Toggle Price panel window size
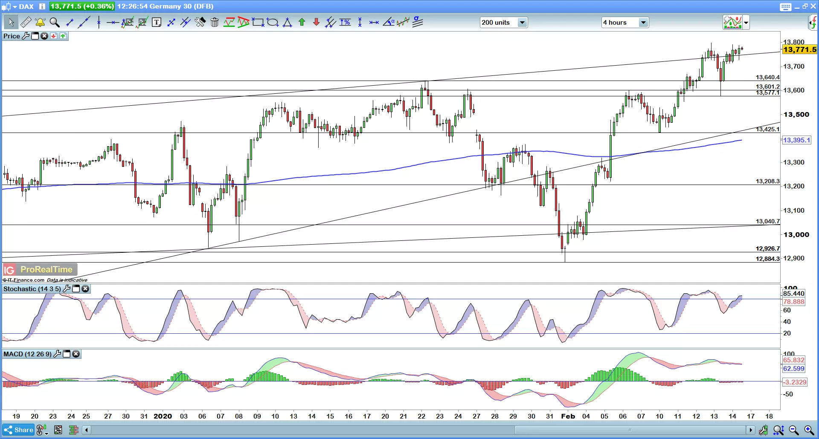819x439 pixels. (x=35, y=36)
